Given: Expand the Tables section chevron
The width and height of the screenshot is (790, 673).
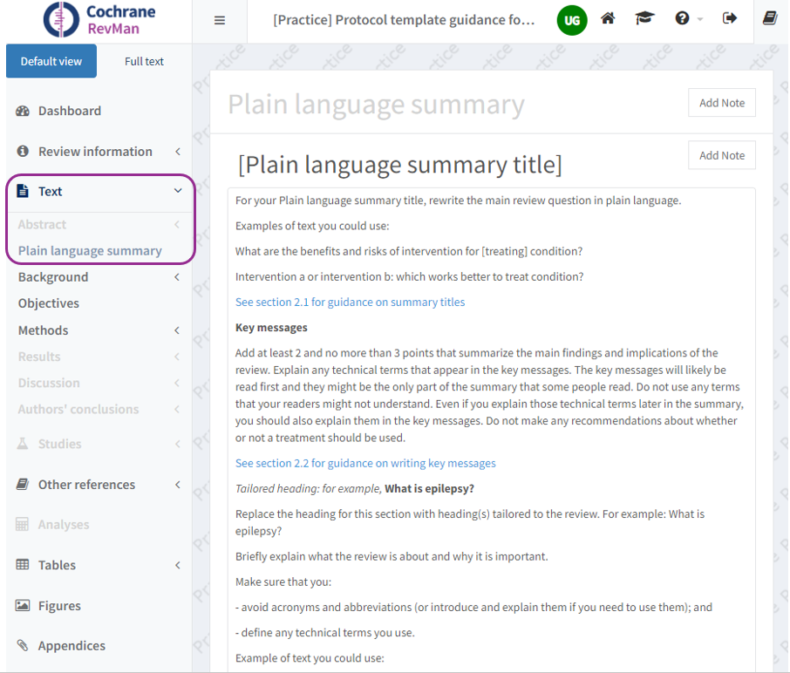Looking at the screenshot, I should click(x=178, y=565).
